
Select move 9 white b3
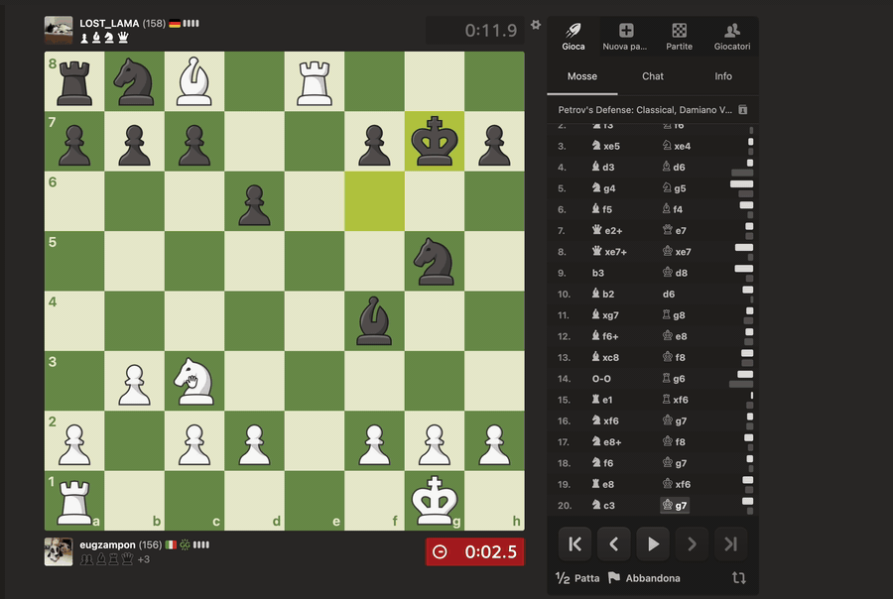tap(598, 273)
